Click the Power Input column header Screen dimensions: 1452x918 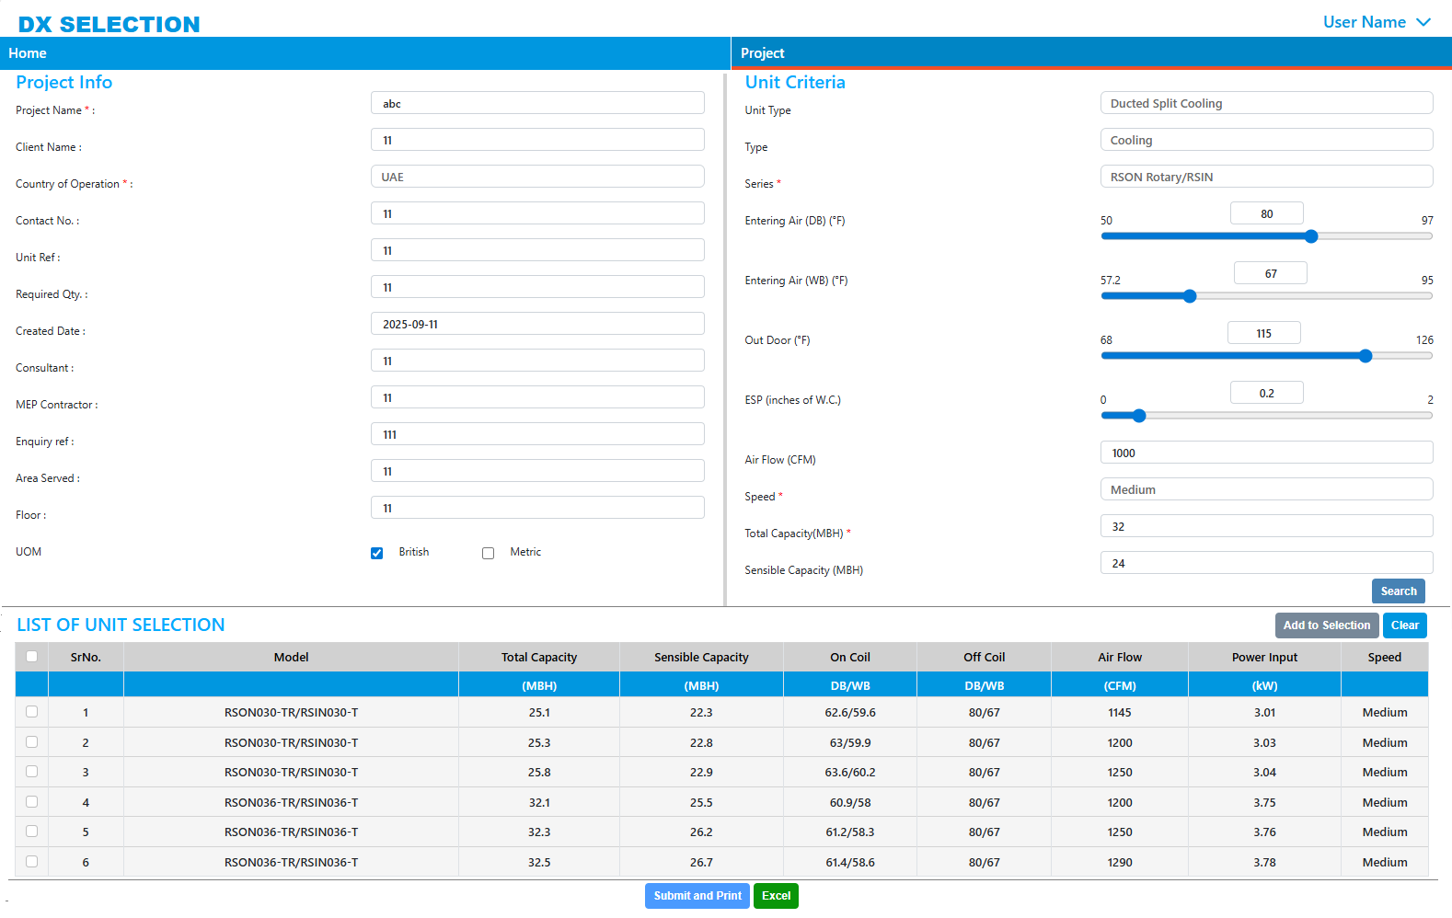[1264, 657]
